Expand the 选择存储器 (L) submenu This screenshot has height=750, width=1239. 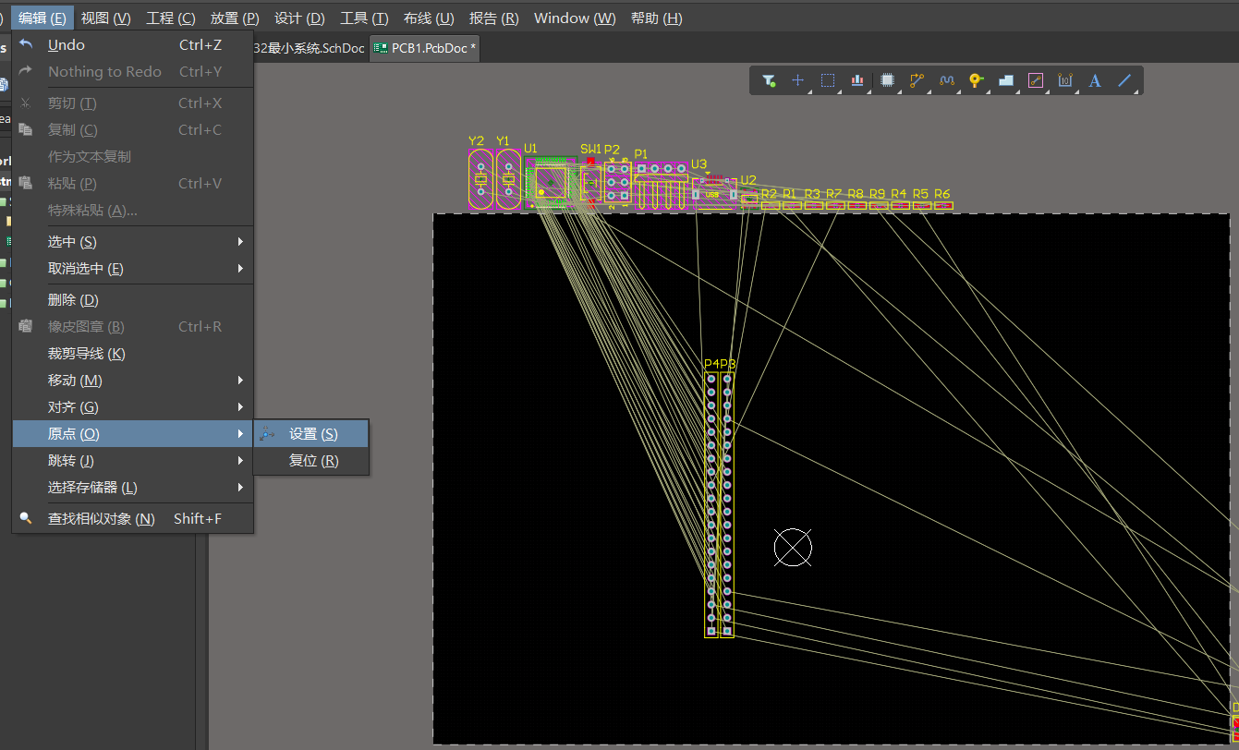click(133, 487)
